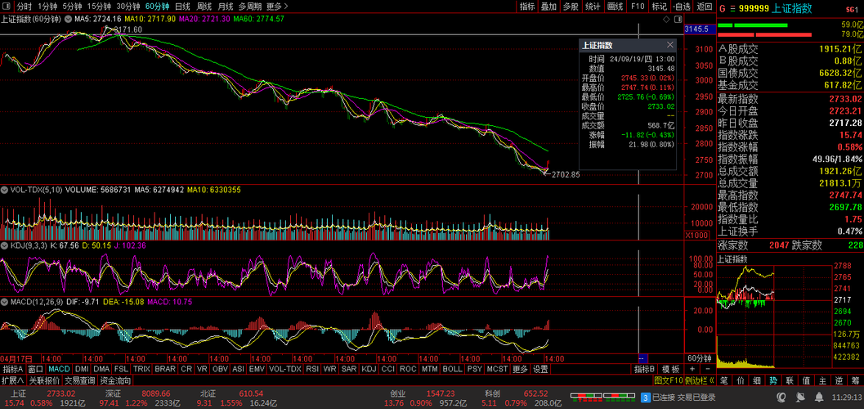This screenshot has width=864, height=409.
Task: Expand the 更多 periods menu
Action: [x=277, y=7]
